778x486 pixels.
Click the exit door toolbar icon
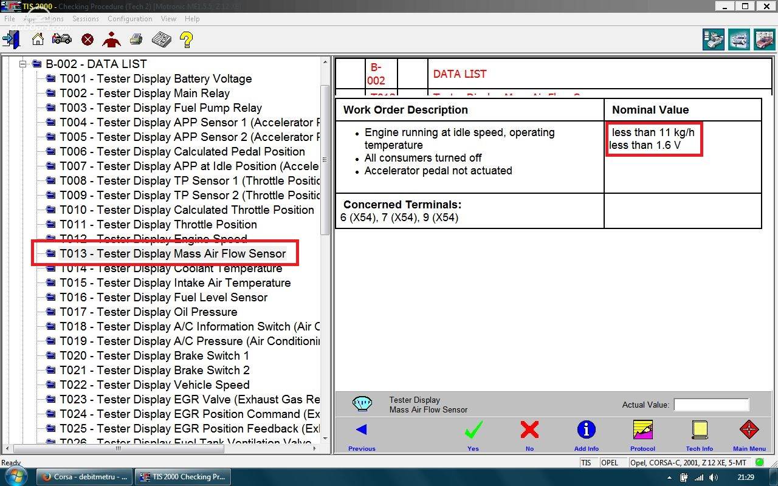(11, 39)
